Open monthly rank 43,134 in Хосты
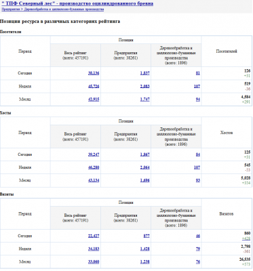The image size is (253, 271). coord(94,180)
